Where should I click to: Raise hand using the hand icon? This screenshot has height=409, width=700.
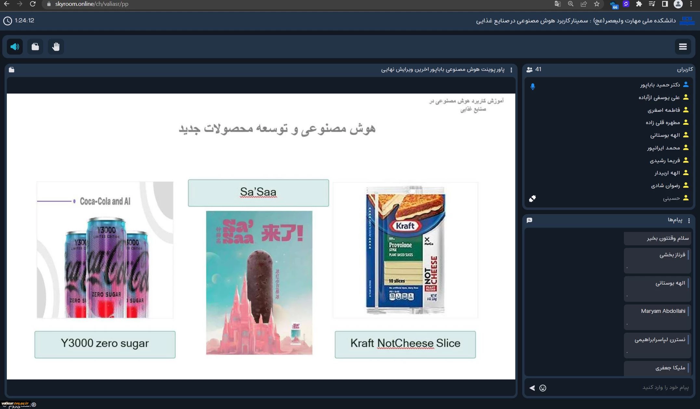tap(56, 47)
